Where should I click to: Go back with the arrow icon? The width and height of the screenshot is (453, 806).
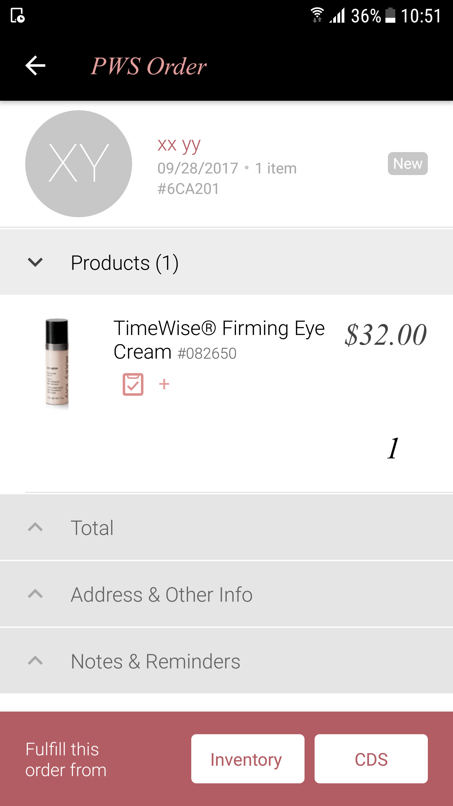pos(35,65)
